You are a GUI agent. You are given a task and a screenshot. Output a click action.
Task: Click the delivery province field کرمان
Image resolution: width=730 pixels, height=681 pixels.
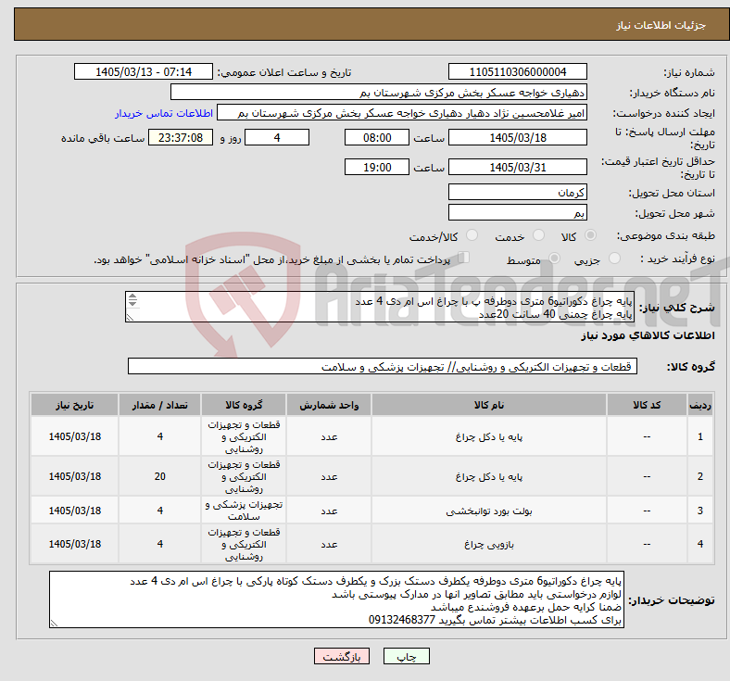click(517, 192)
